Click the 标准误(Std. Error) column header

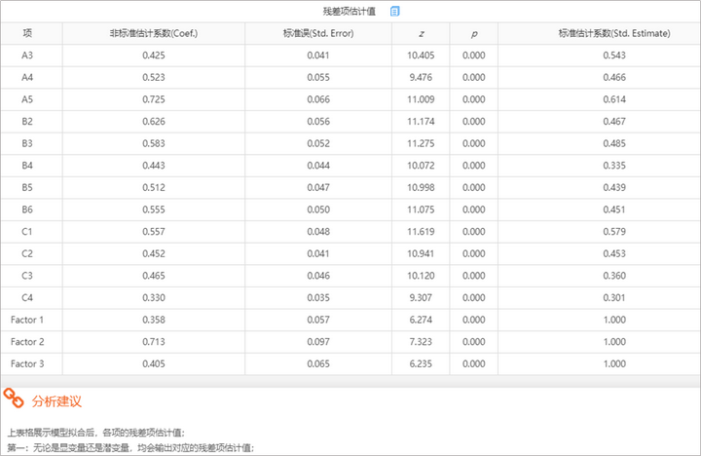[318, 33]
